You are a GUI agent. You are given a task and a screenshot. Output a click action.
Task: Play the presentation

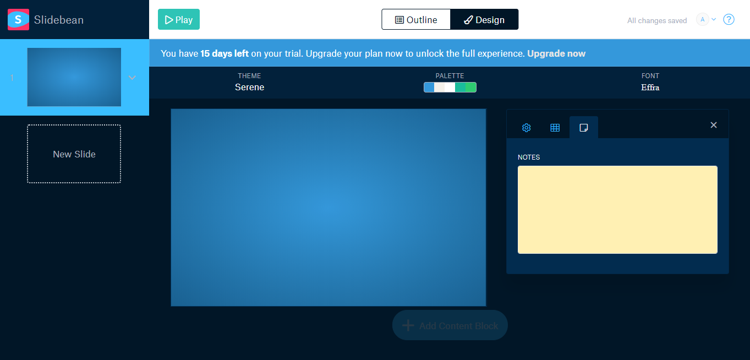179,19
